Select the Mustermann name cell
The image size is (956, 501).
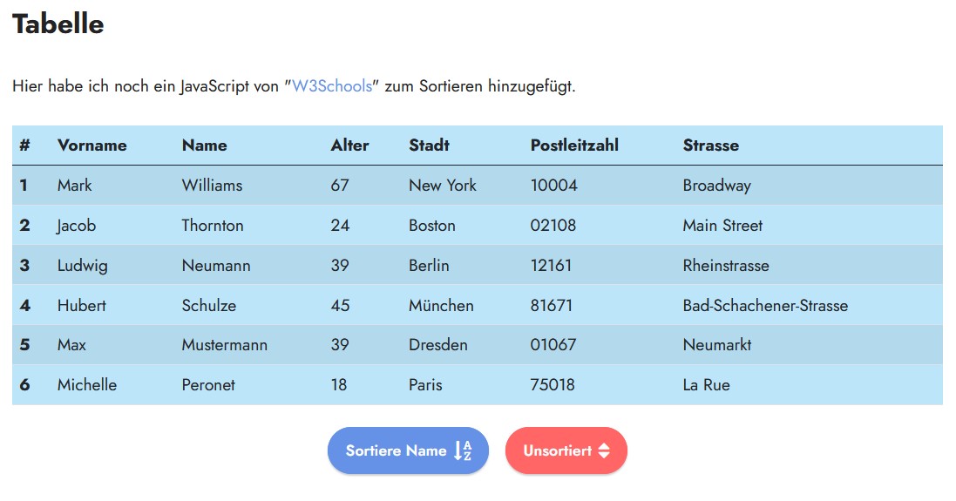click(224, 345)
